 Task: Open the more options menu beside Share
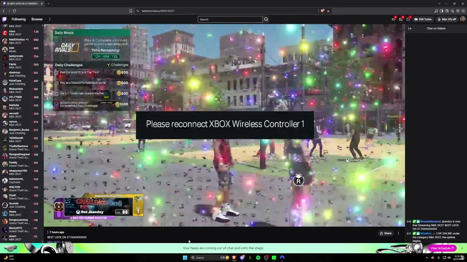(x=398, y=233)
